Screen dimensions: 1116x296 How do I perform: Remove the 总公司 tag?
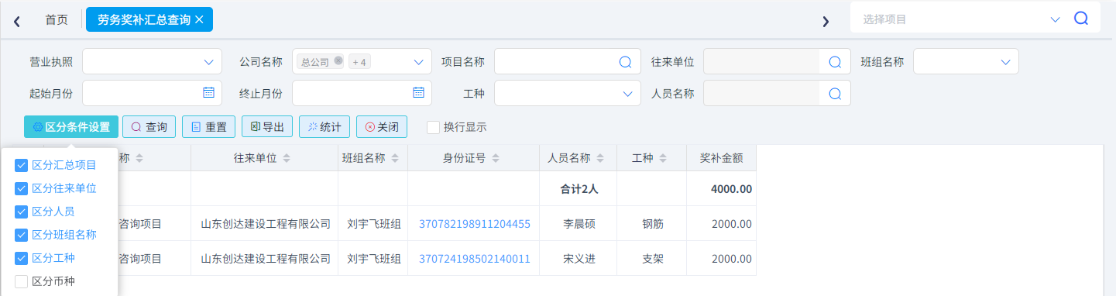pos(338,60)
